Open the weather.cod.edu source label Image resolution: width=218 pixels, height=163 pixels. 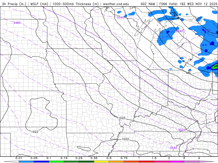point(116,4)
